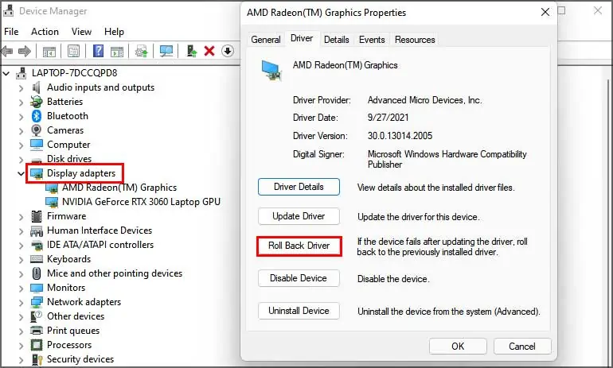Click the Driver Details button
This screenshot has width=613, height=368.
299,187
